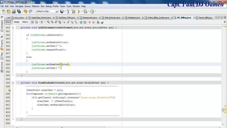This screenshot has width=227, height=128.
Task: Build project with the hammer icon
Action: 68,11
